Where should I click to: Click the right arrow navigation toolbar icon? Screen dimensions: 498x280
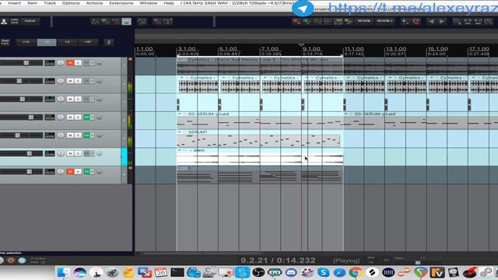click(x=441, y=21)
